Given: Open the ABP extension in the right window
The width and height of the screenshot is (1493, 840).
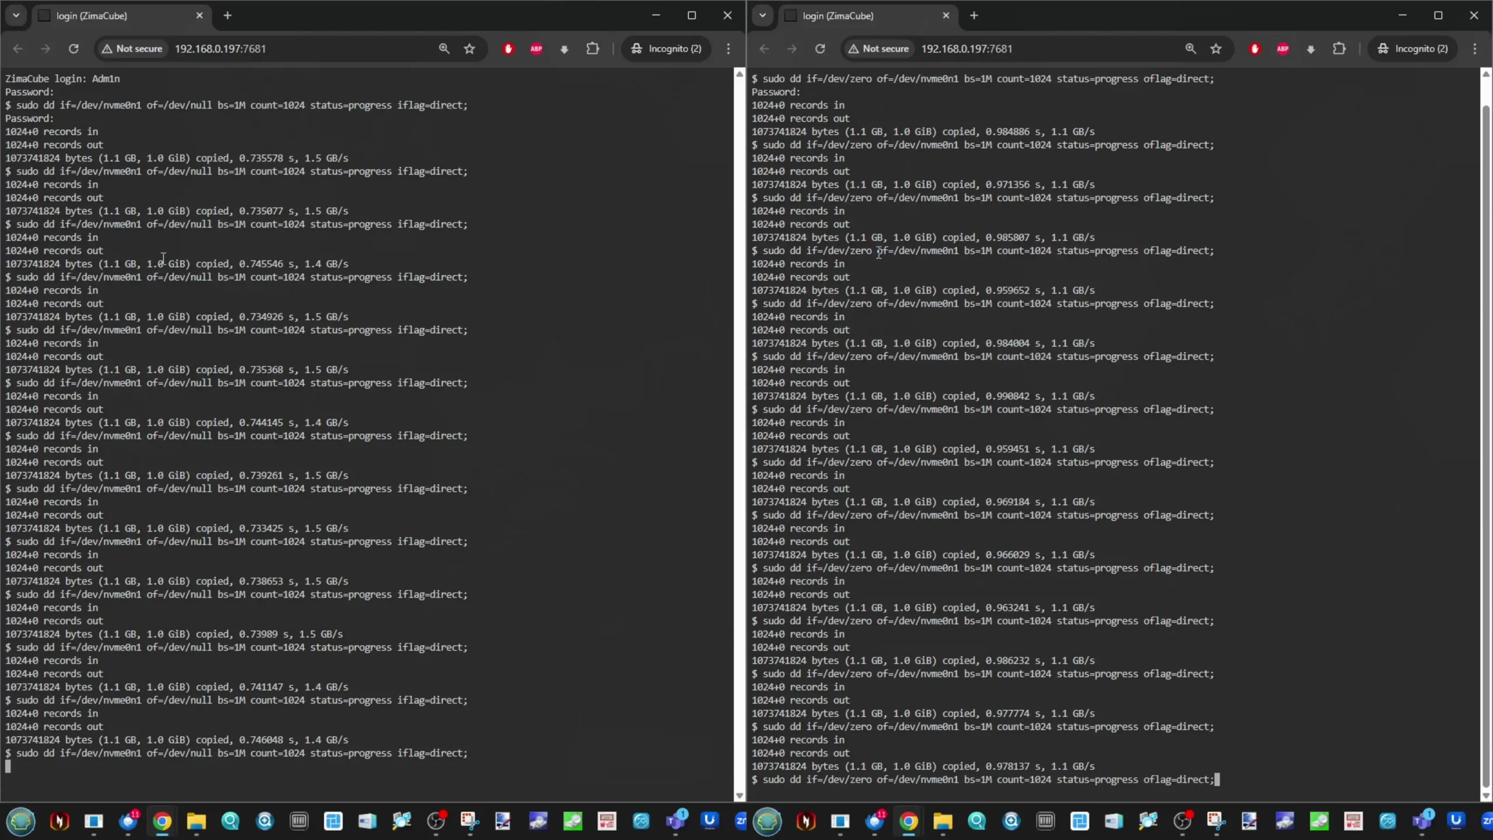Looking at the screenshot, I should coord(1282,48).
